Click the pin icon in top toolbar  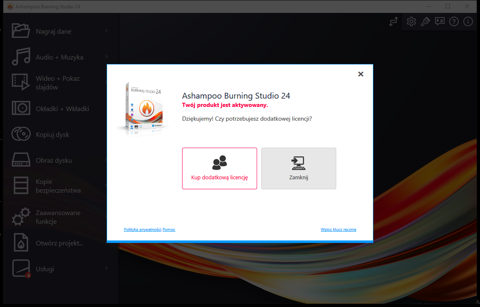point(425,21)
